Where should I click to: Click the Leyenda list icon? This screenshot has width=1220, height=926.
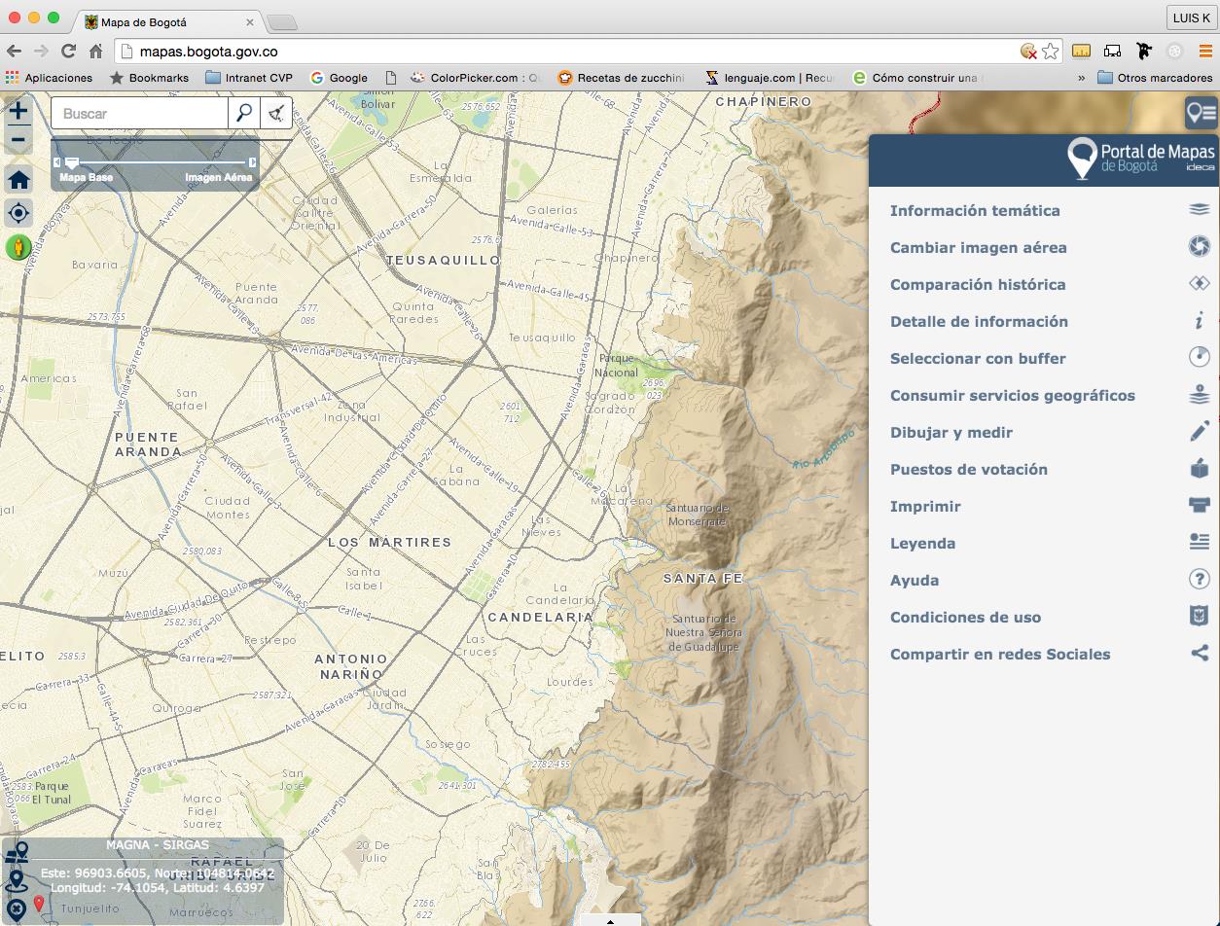click(1200, 542)
